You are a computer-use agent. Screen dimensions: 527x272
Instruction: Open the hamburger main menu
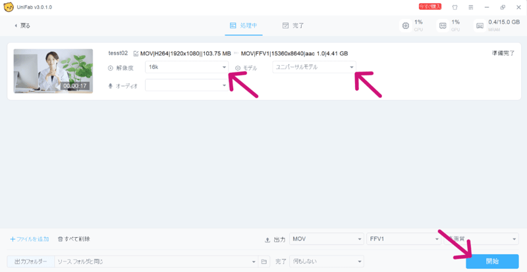click(x=469, y=7)
